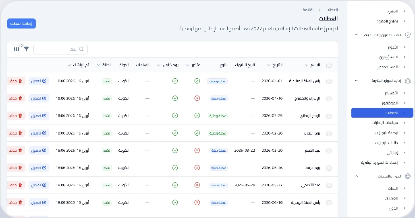415x218 pixels.
Task: Click the end date 2026-05-29 cell
Action: [245, 185]
